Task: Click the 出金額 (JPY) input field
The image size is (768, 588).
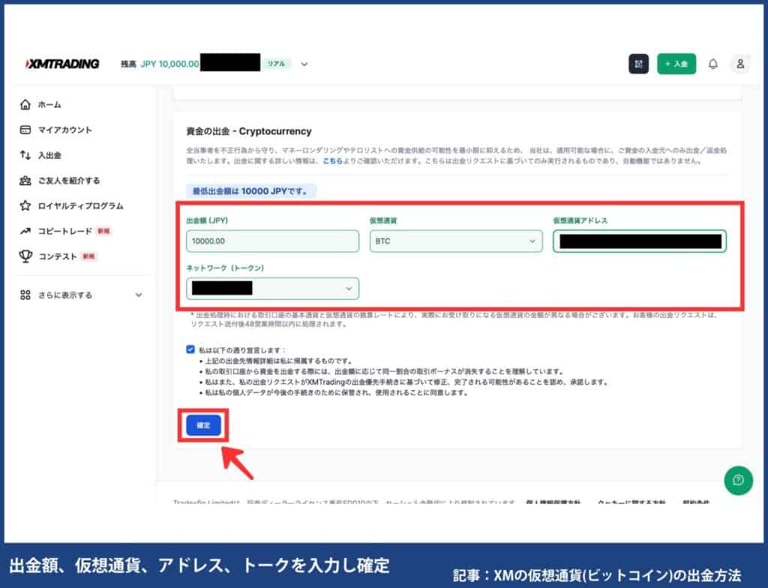Action: point(272,241)
